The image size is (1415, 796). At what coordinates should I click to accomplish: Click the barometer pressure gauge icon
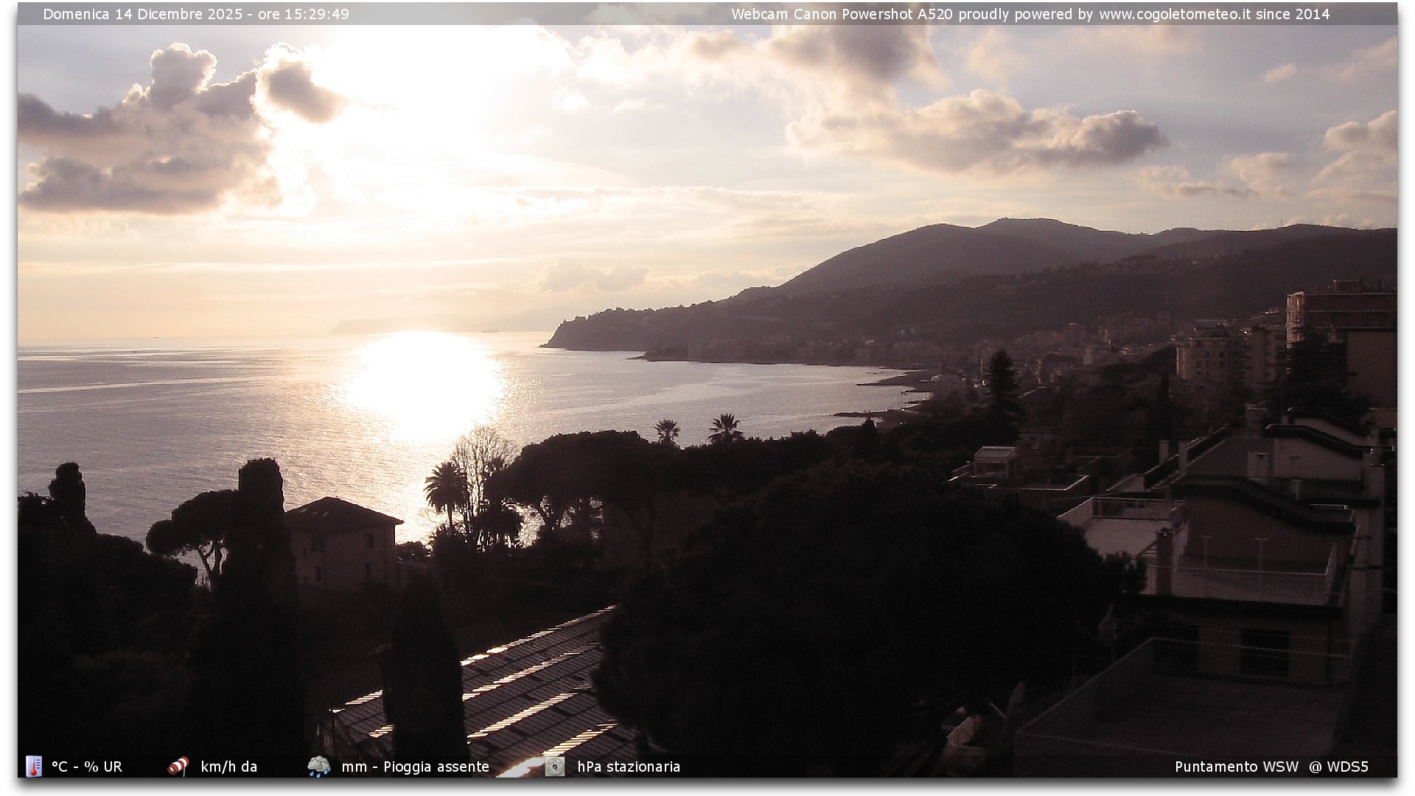tap(555, 767)
